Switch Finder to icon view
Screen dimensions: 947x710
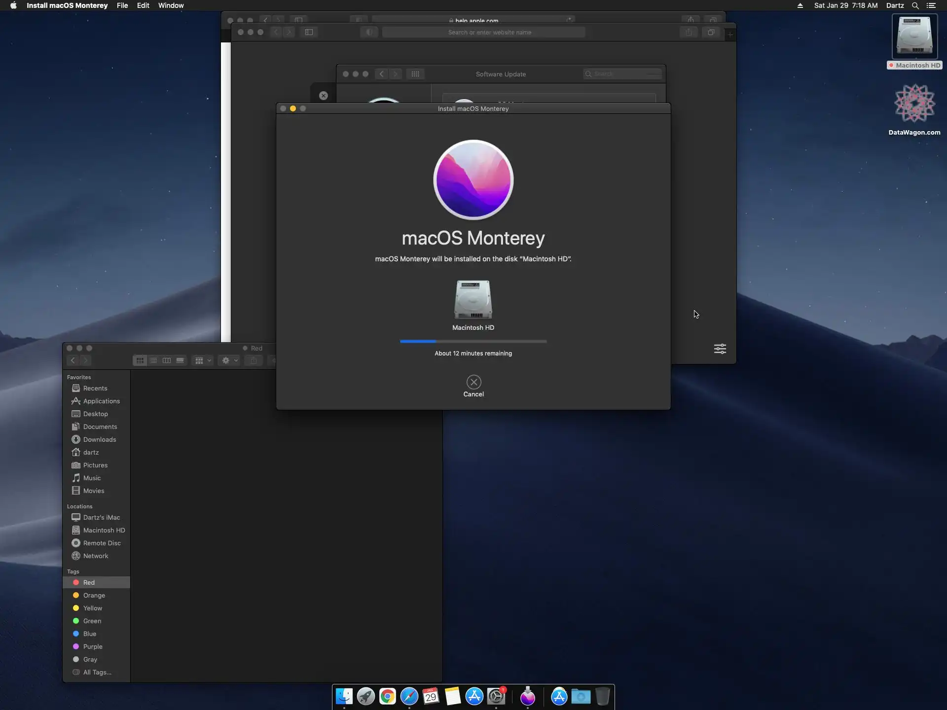[140, 360]
